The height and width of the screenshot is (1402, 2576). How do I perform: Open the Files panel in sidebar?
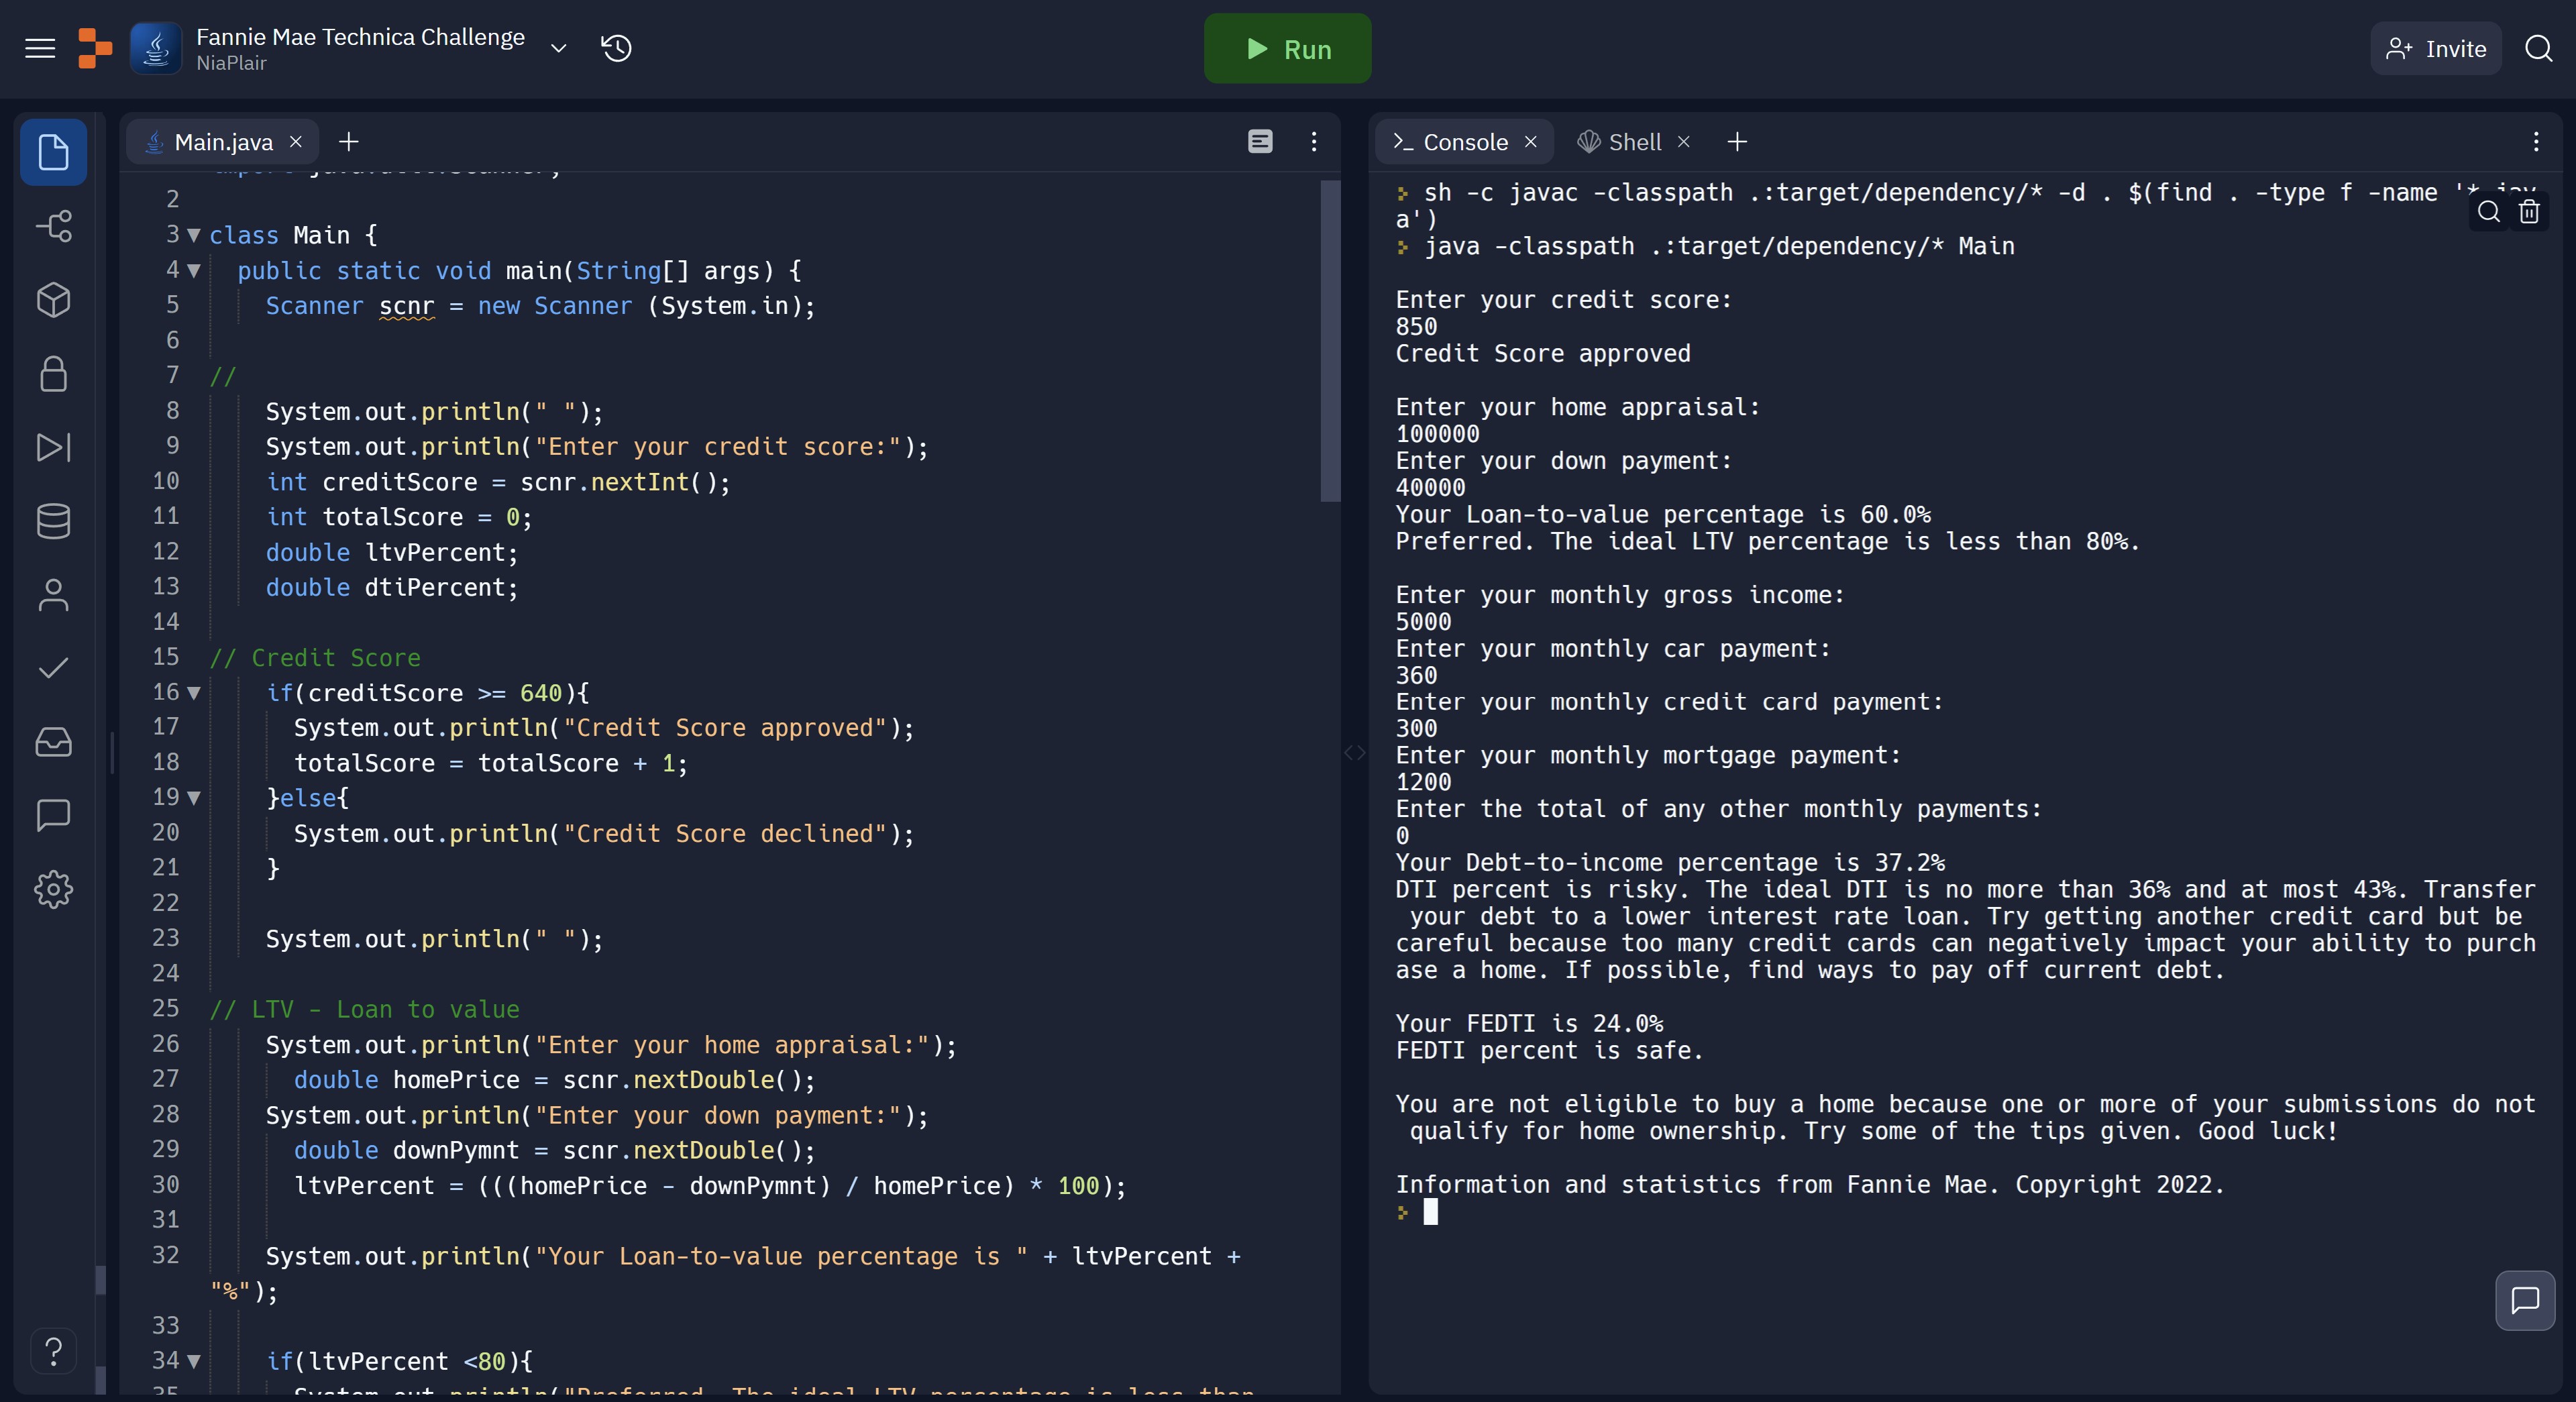click(x=53, y=153)
